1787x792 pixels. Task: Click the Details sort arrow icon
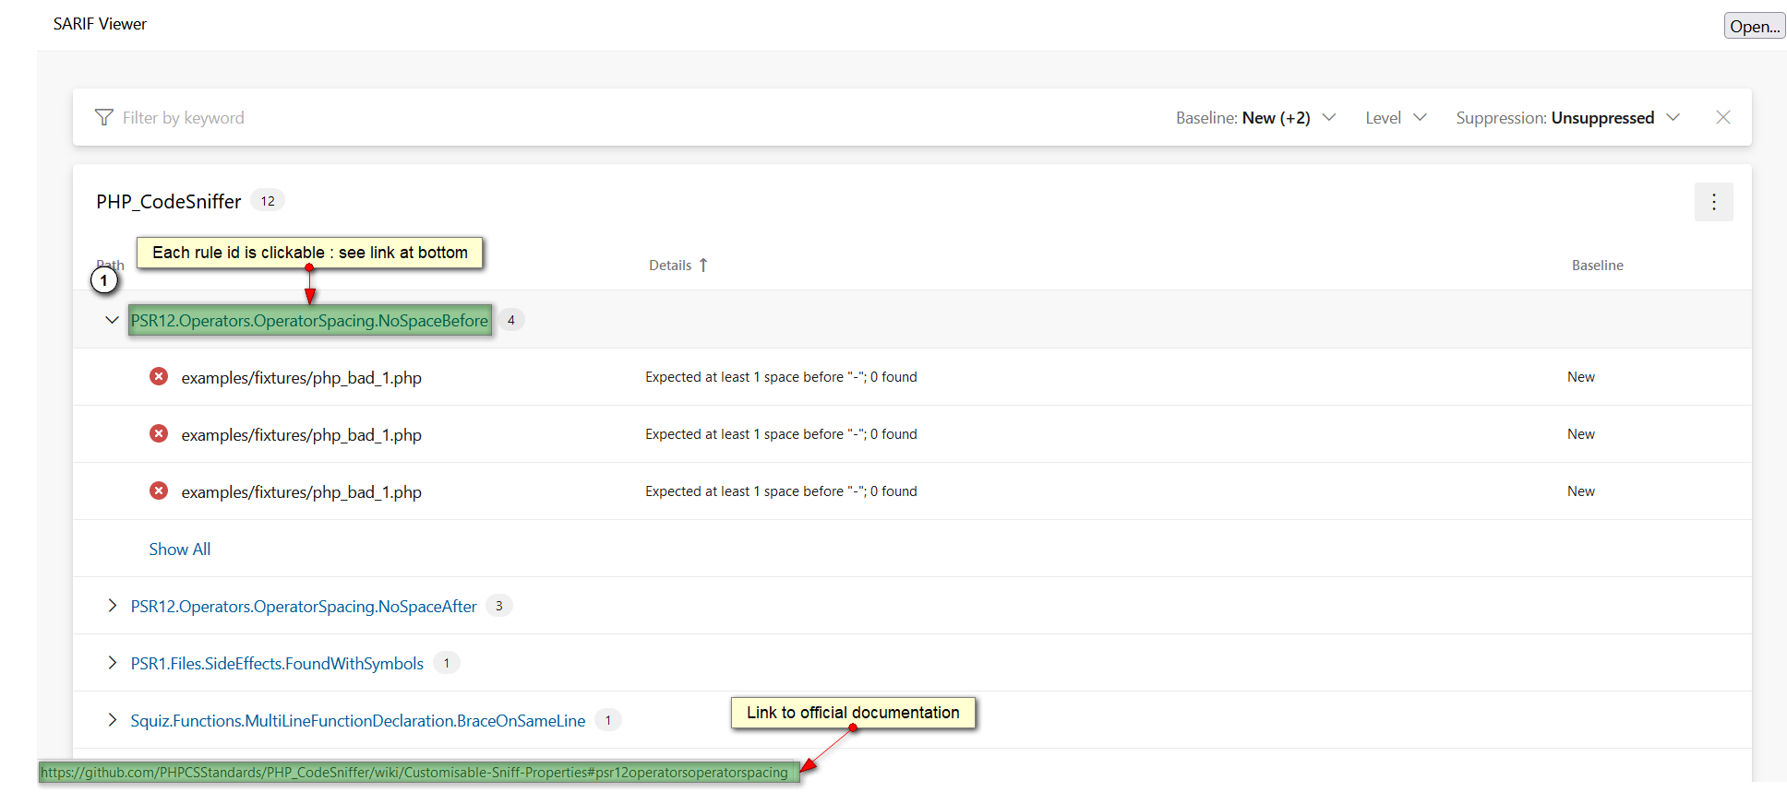[703, 266]
